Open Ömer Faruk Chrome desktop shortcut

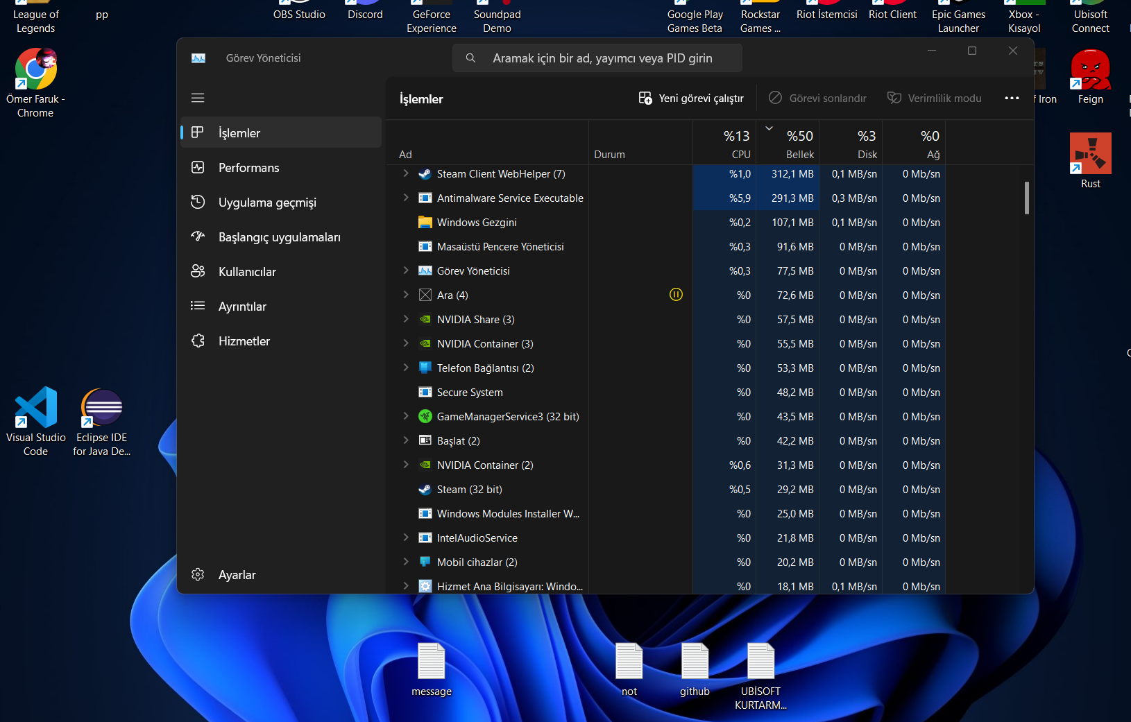36,83
